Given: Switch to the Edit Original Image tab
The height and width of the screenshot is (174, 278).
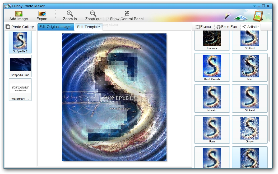Looking at the screenshot, I should coord(56,27).
